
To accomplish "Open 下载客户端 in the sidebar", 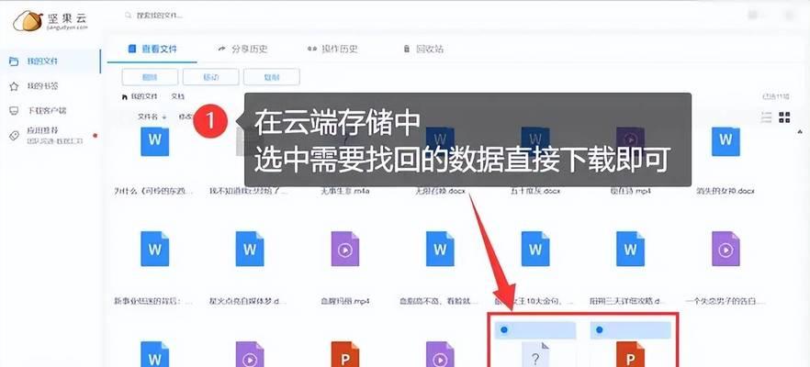I will pyautogui.click(x=46, y=111).
